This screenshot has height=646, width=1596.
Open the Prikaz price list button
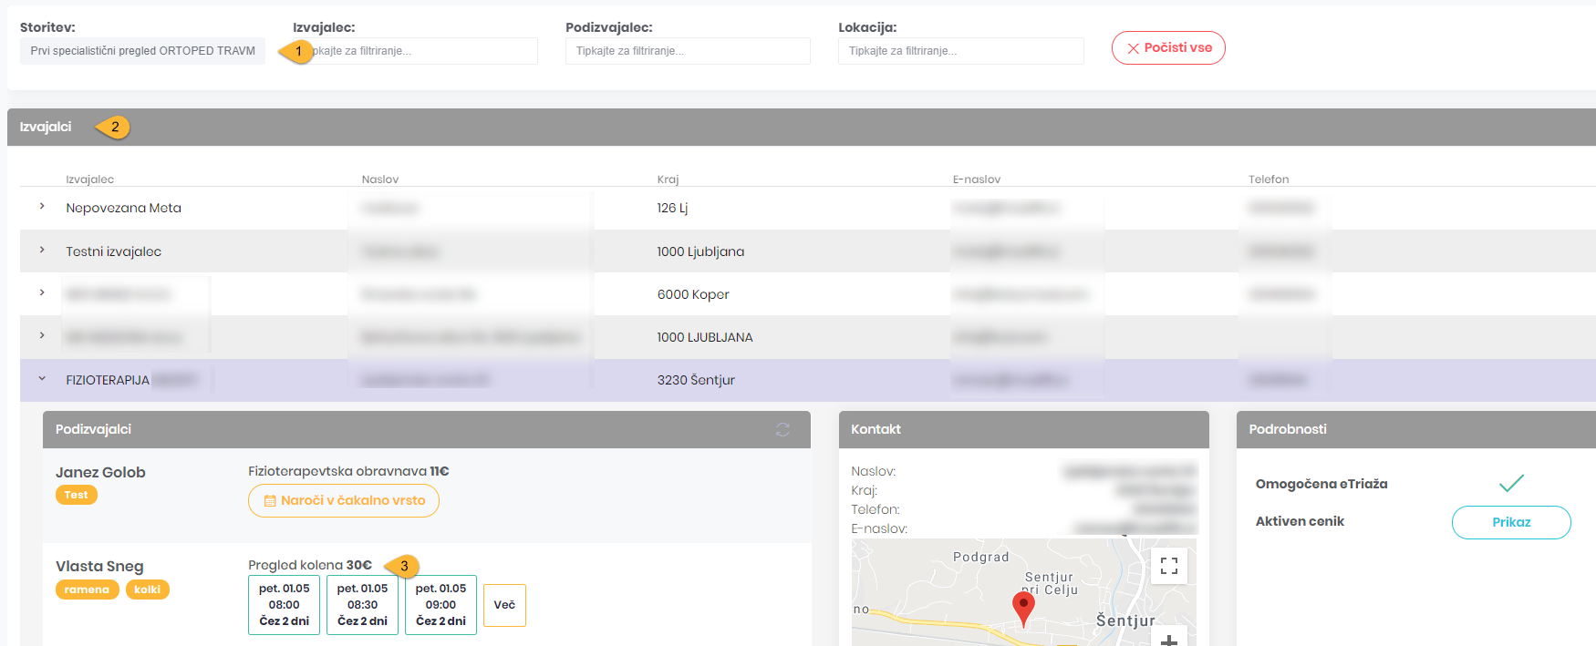tap(1510, 522)
